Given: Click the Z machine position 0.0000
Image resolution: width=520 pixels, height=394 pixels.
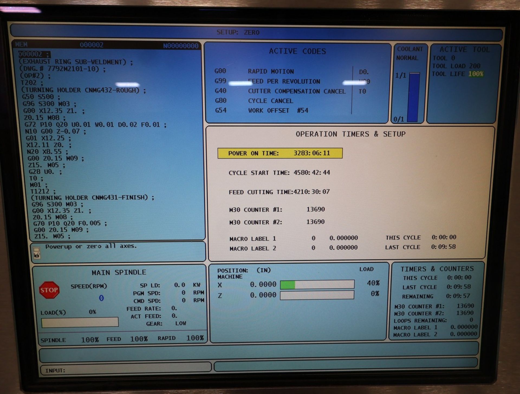Looking at the screenshot, I should click(x=263, y=295).
